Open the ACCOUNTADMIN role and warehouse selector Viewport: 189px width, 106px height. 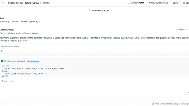coord(148,3)
